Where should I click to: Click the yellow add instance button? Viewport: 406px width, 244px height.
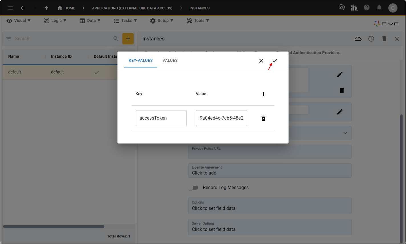[128, 39]
